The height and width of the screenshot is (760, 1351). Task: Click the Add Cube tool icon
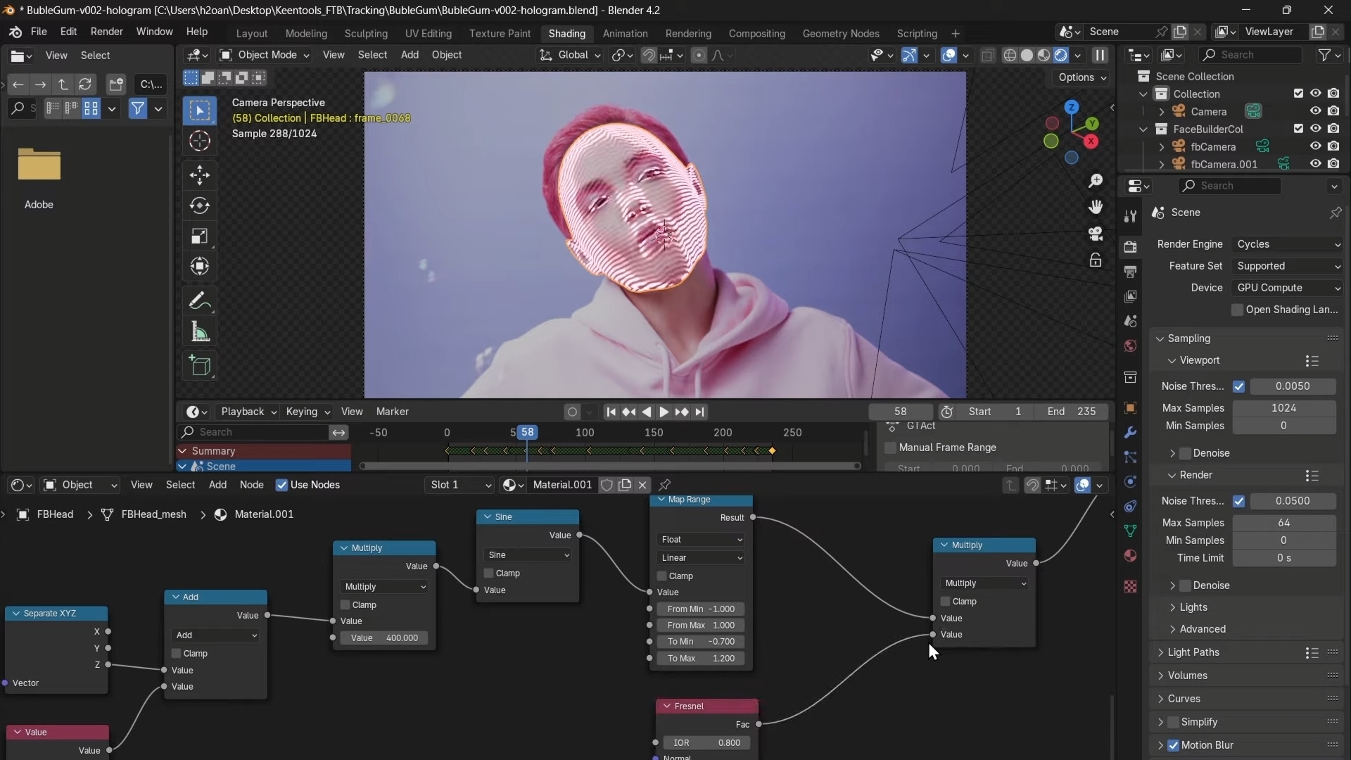click(x=200, y=365)
